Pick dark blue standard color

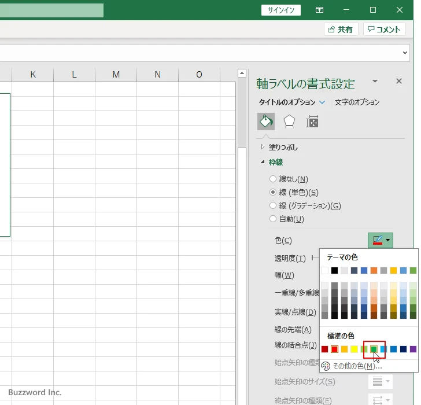403,349
